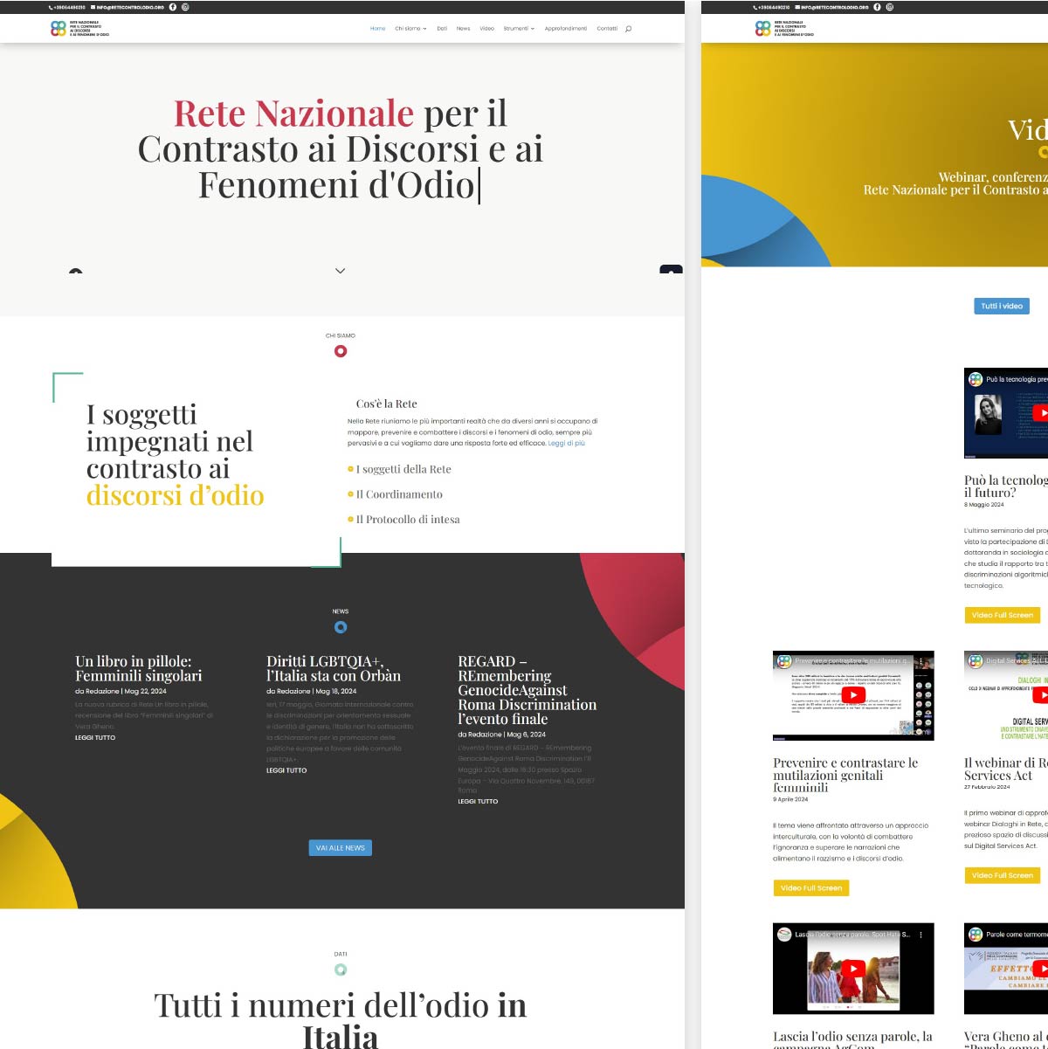Open 'Lascia l'odio senza parole' video title
Image resolution: width=1048 pixels, height=1049 pixels.
coord(852,1039)
